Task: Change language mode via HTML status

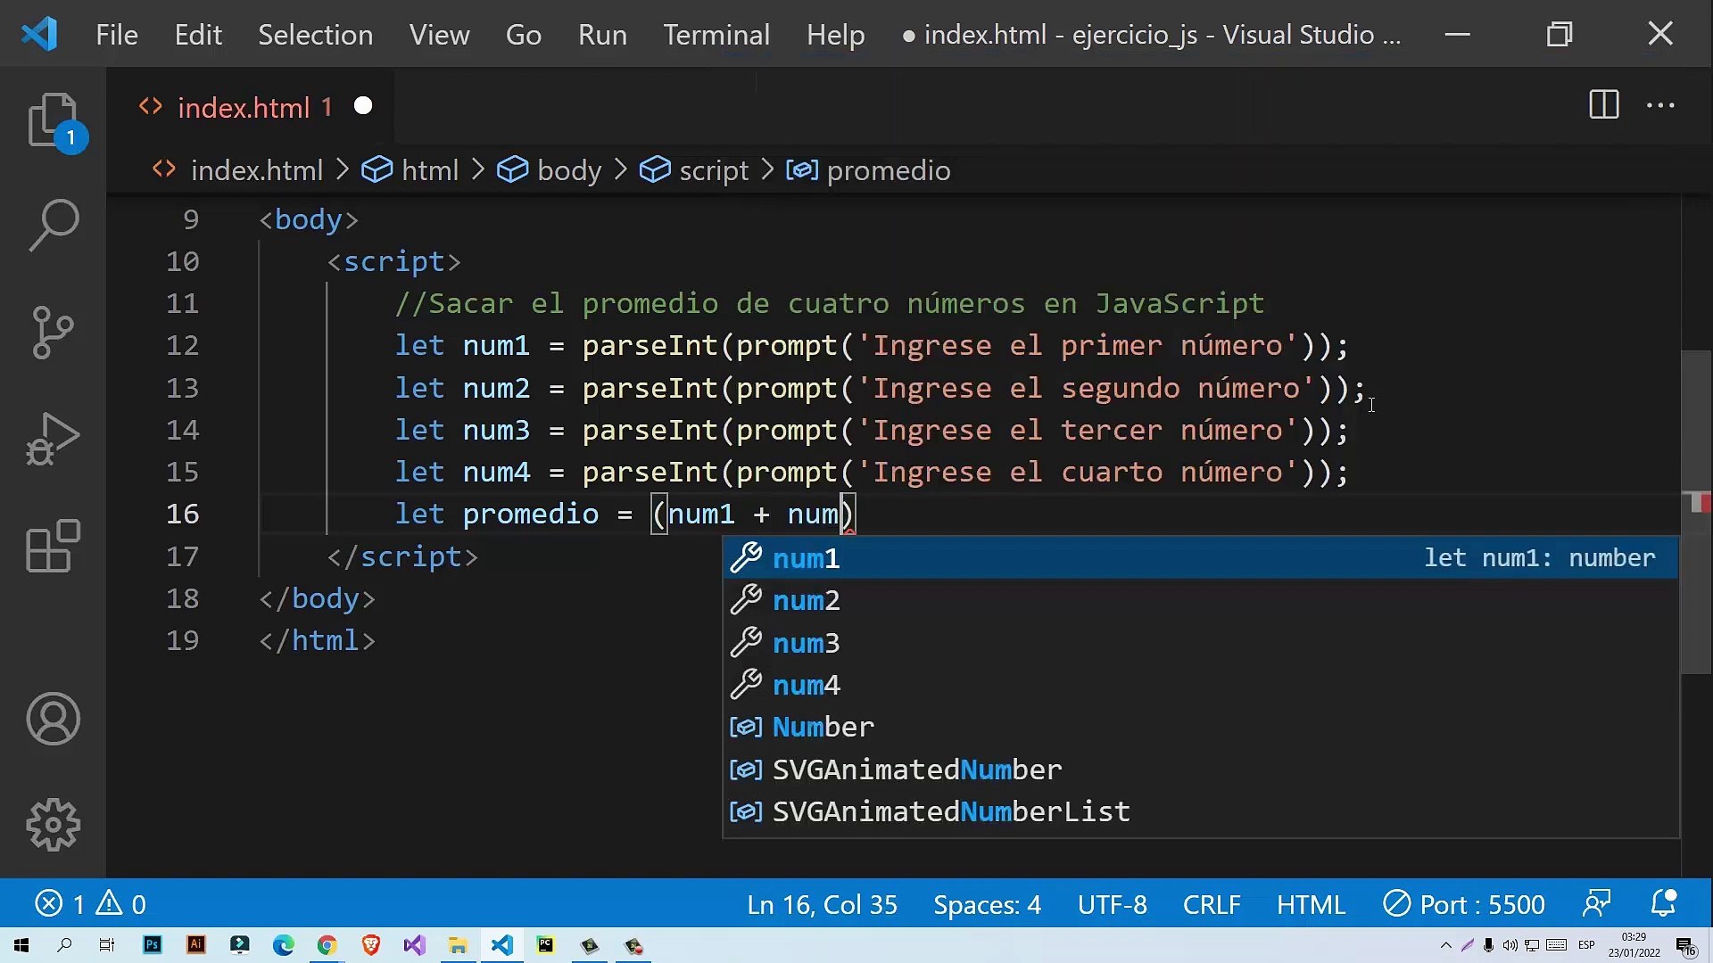Action: (1310, 904)
